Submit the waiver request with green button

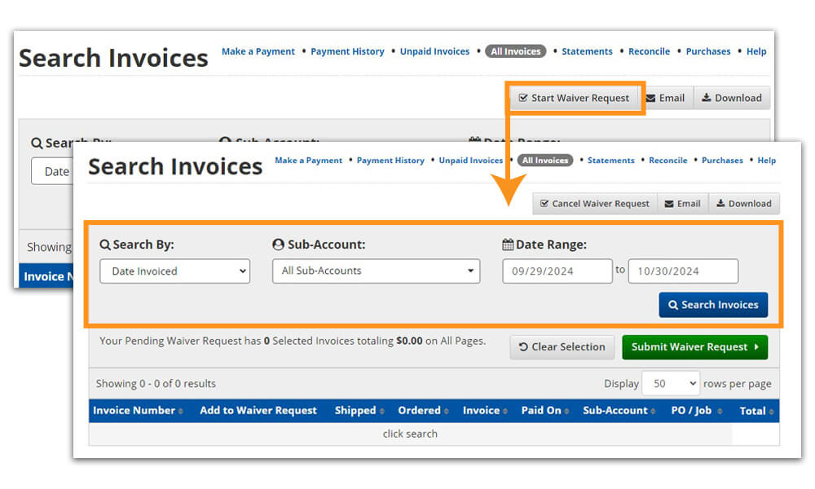[694, 347]
